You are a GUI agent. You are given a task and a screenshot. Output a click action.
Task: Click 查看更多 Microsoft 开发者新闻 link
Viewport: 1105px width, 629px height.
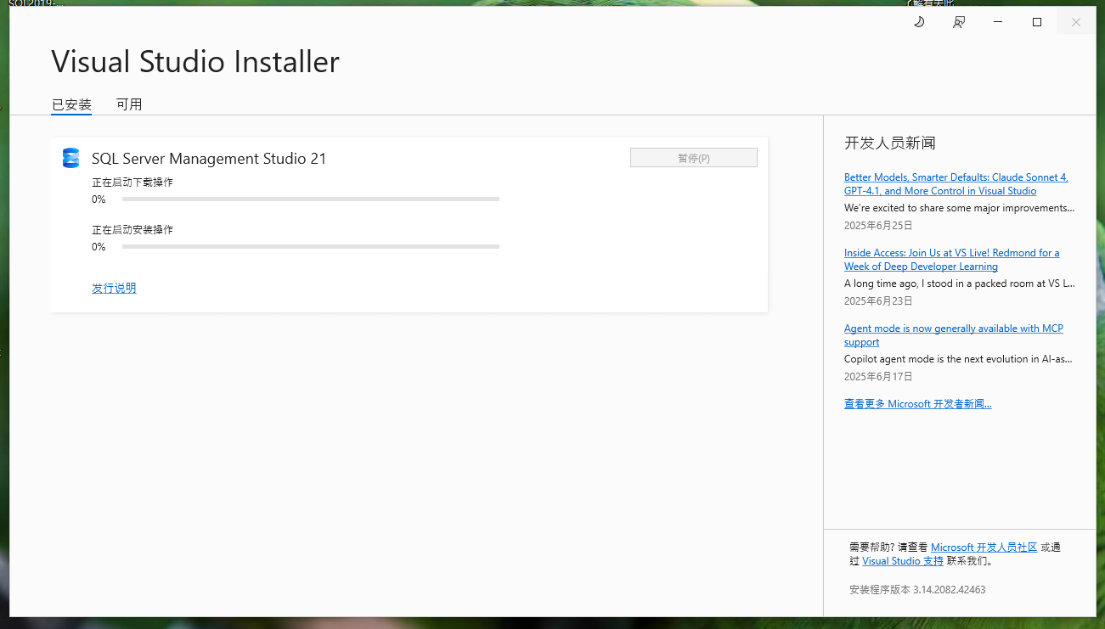(x=918, y=403)
